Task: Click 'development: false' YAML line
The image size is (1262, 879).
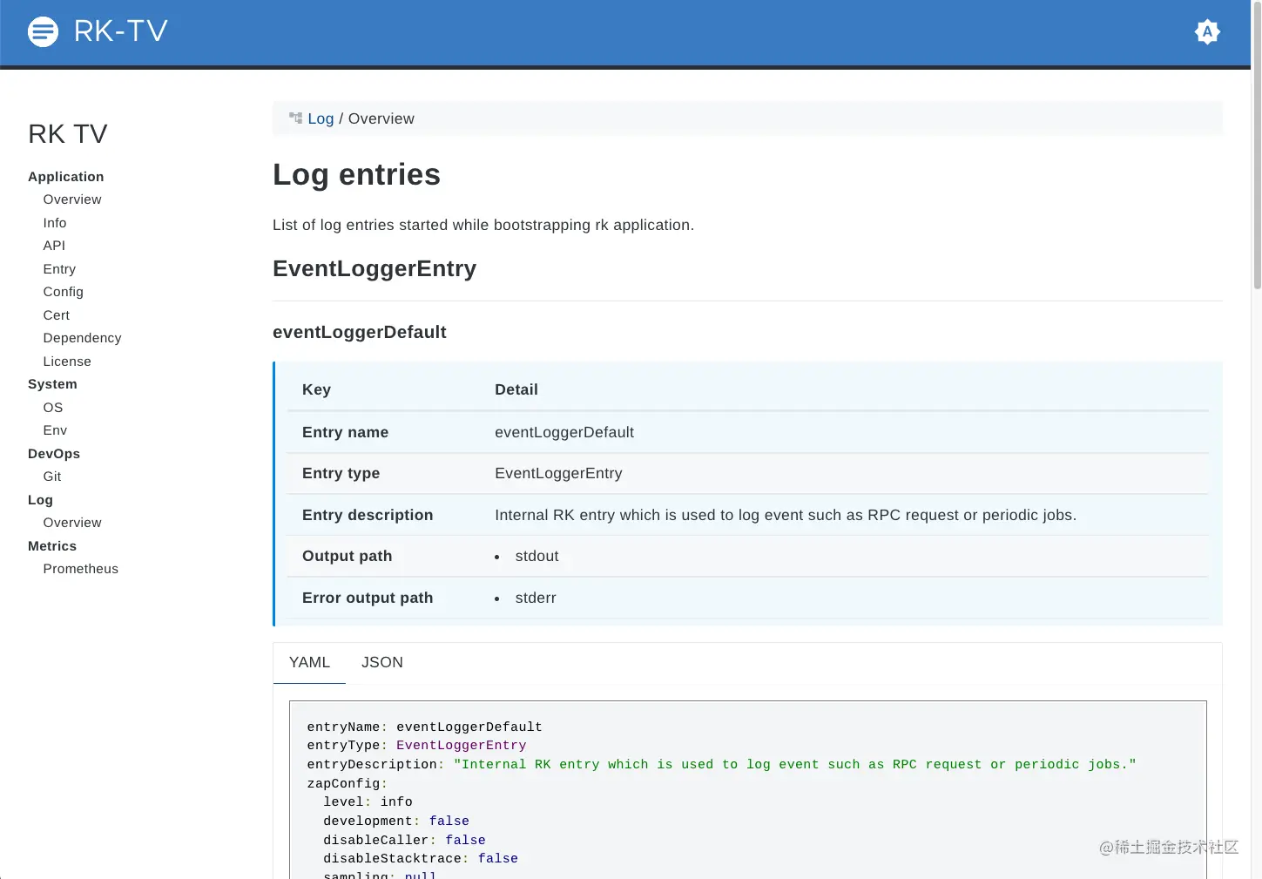Action: pyautogui.click(x=396, y=822)
